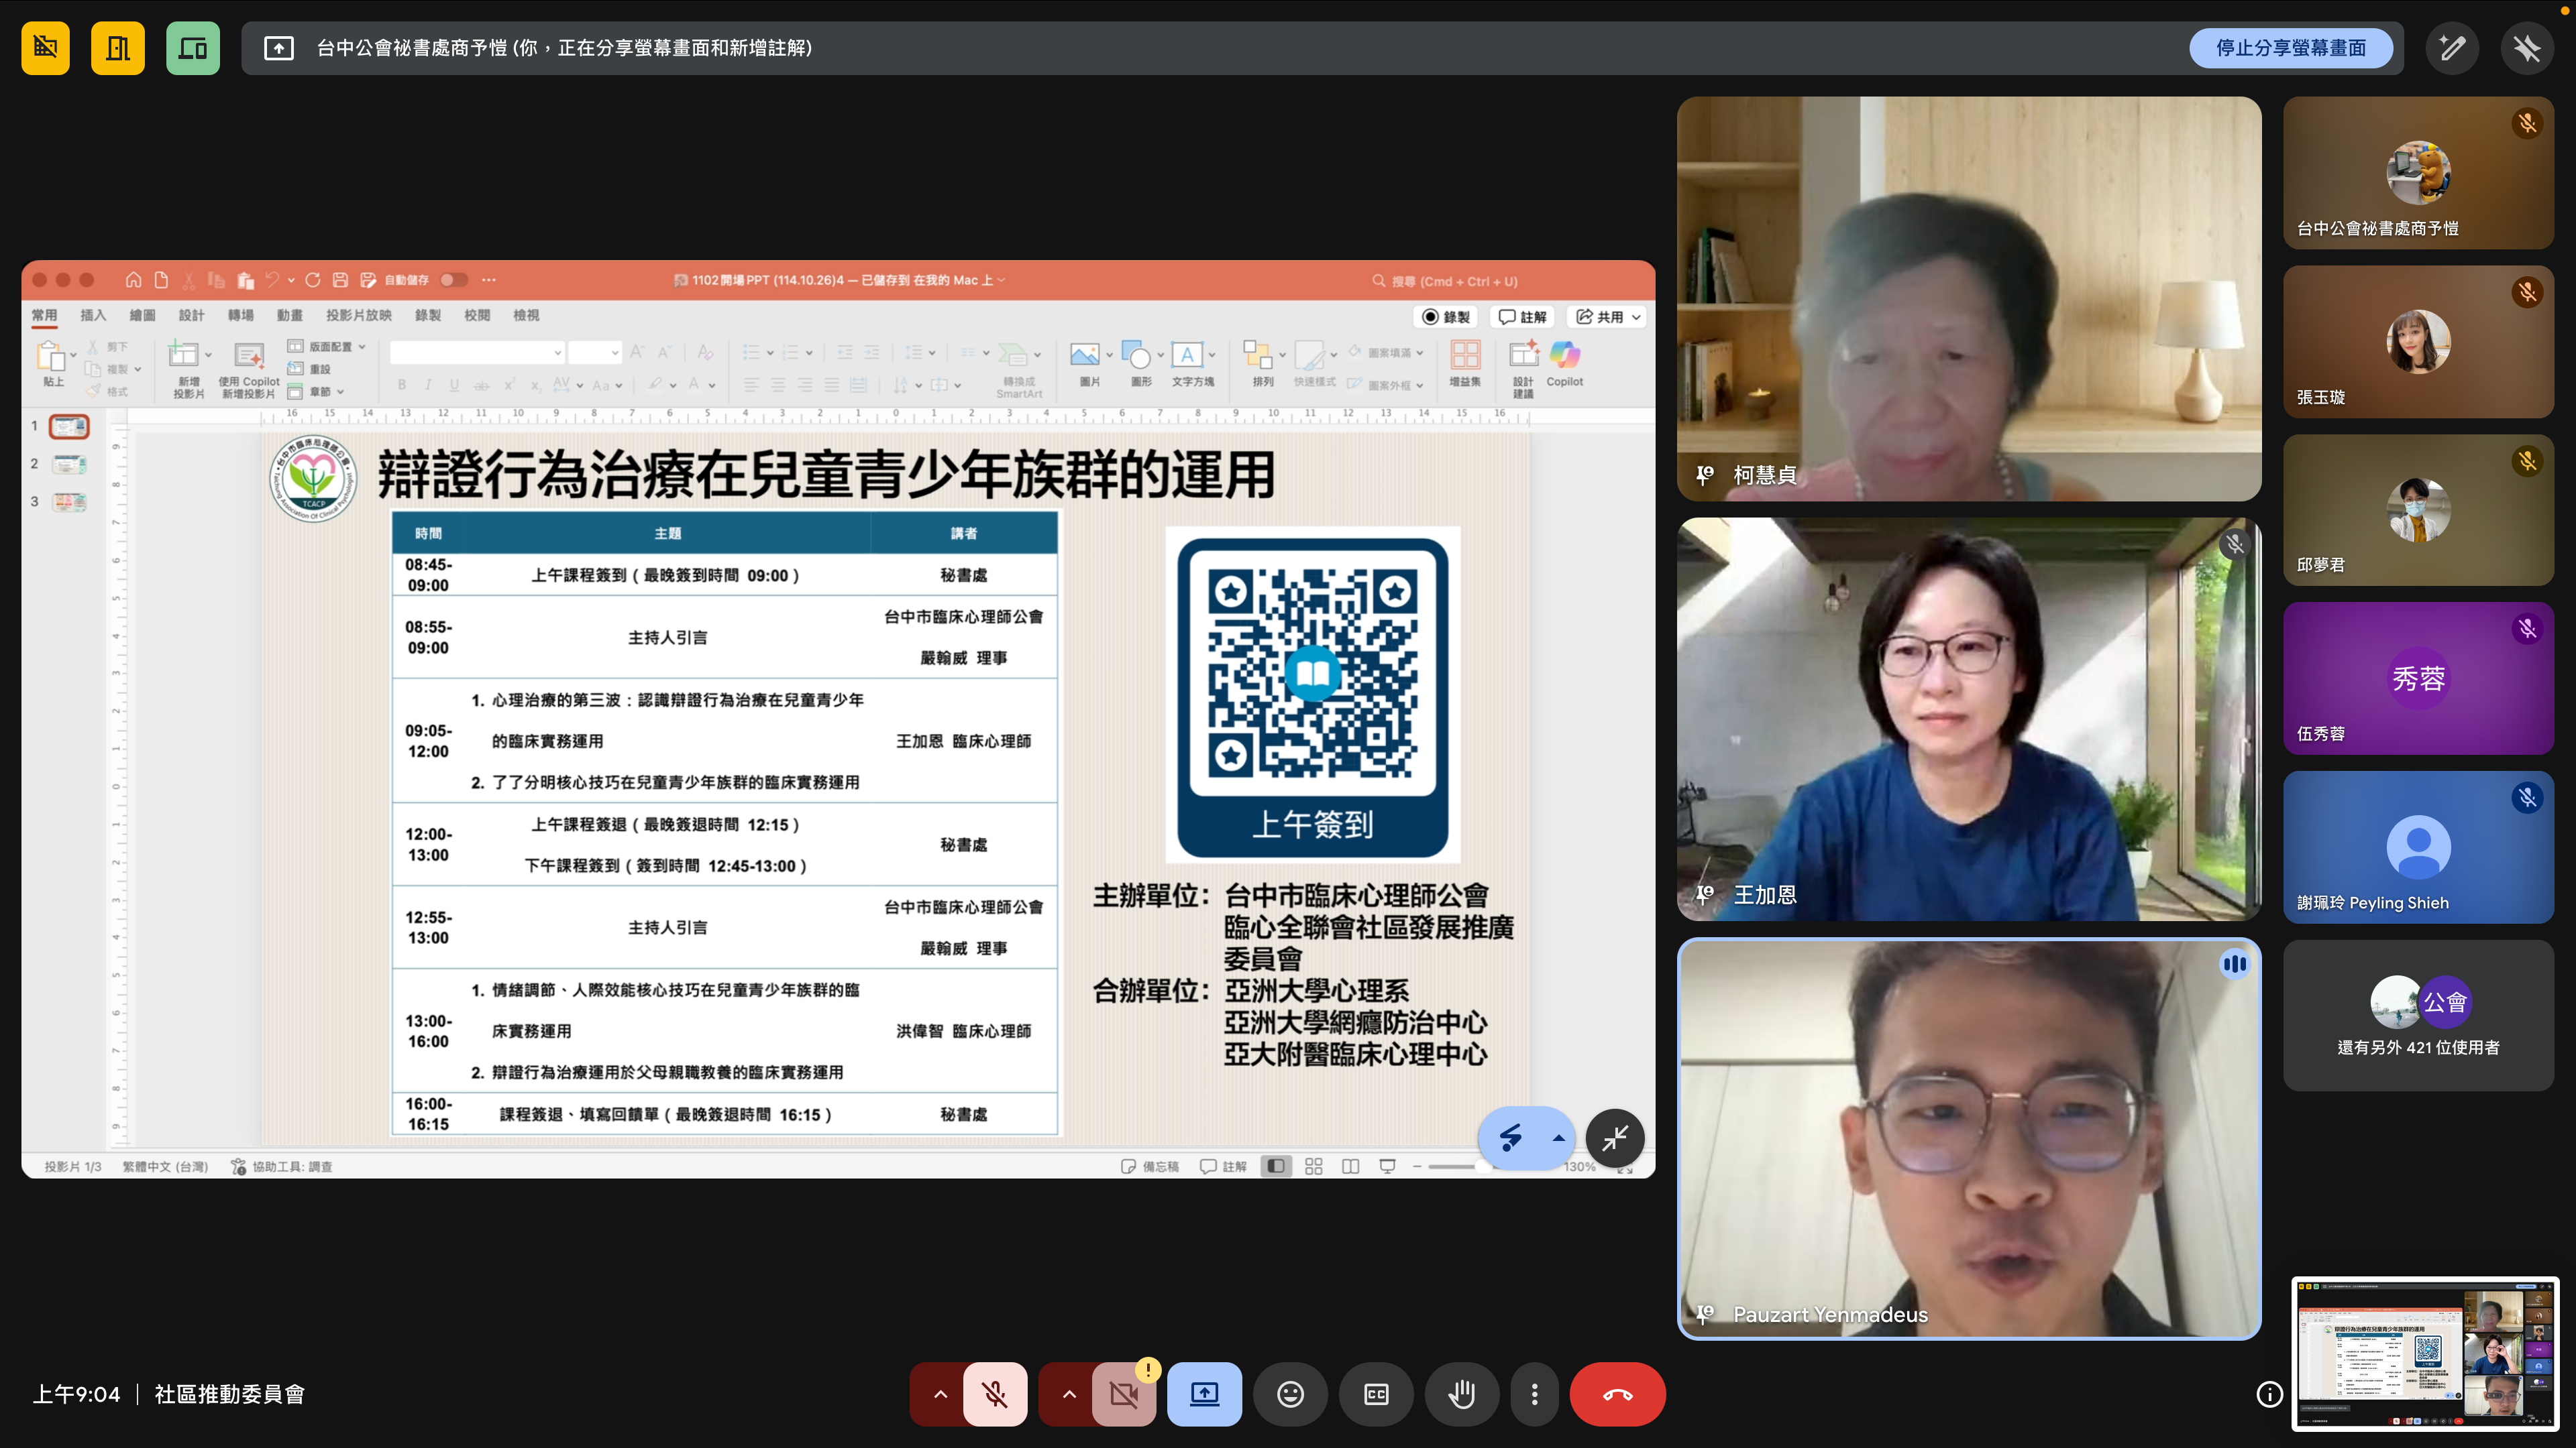Open the three-dot more options menu
2576x1448 pixels.
tap(1534, 1394)
